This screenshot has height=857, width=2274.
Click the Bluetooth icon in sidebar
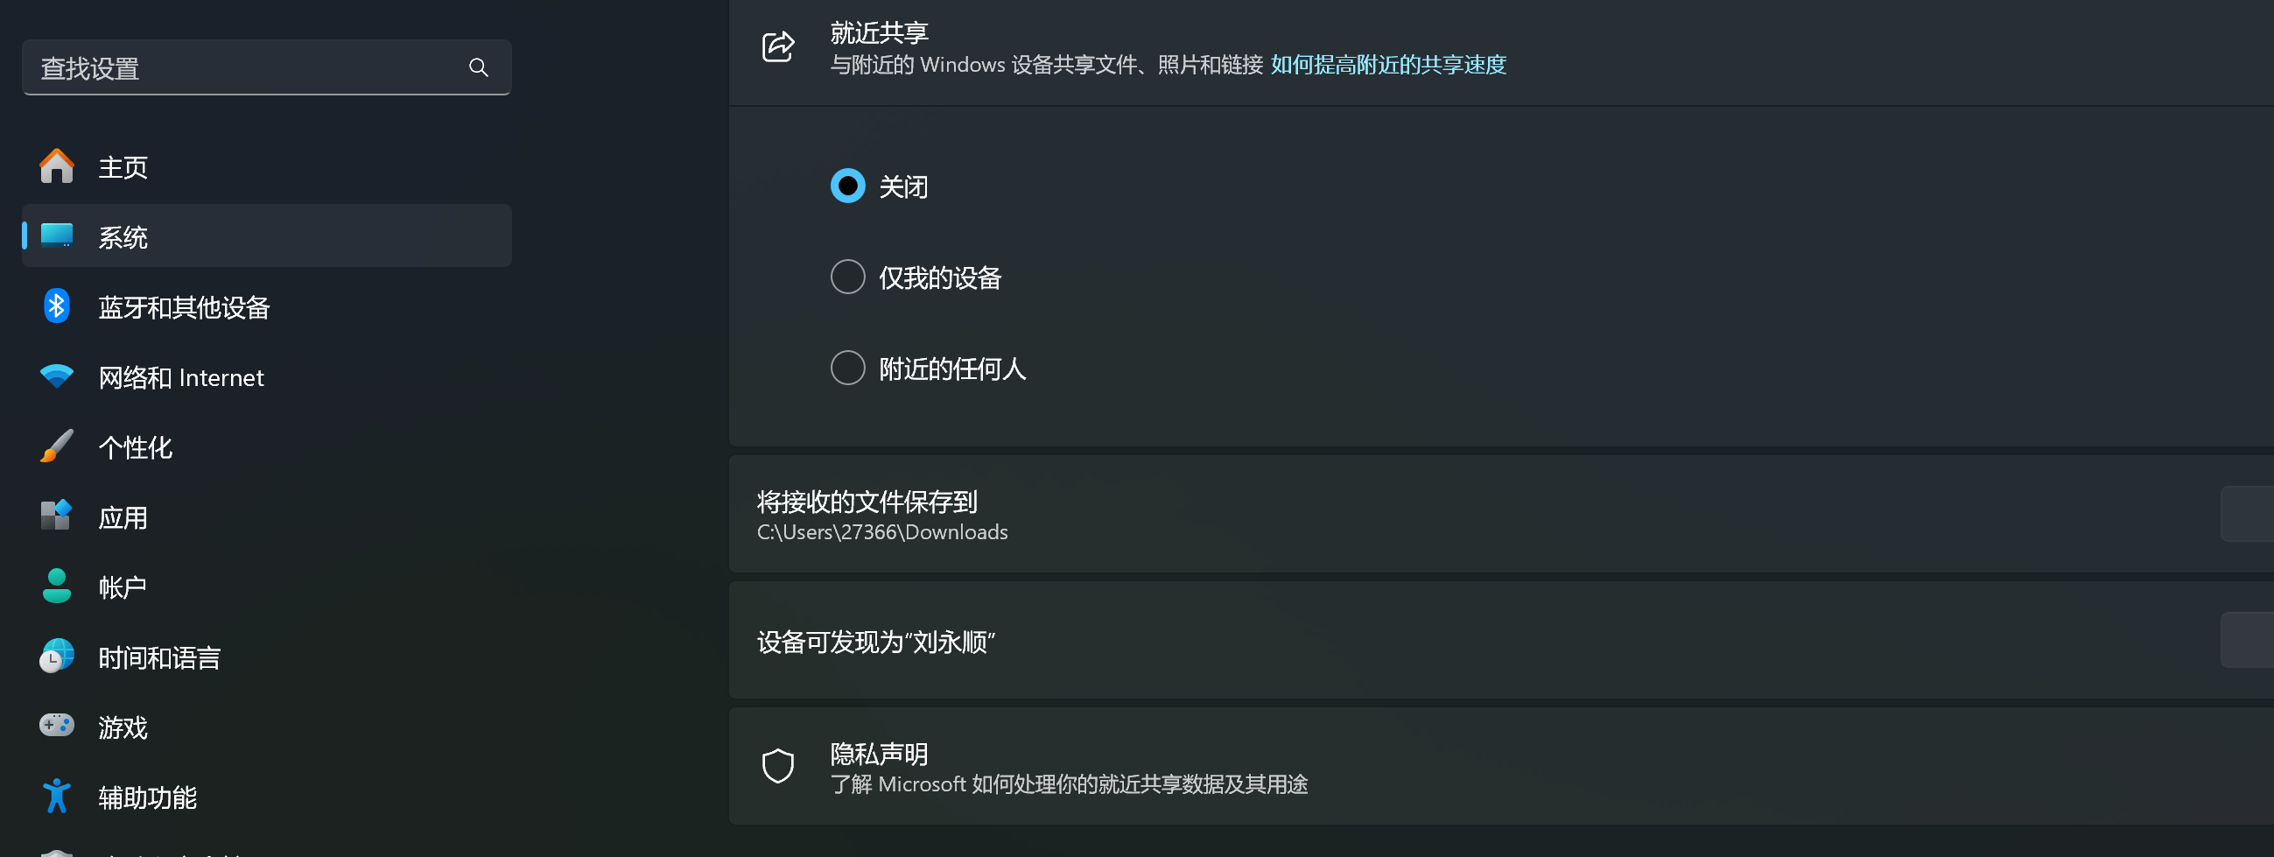[x=57, y=306]
